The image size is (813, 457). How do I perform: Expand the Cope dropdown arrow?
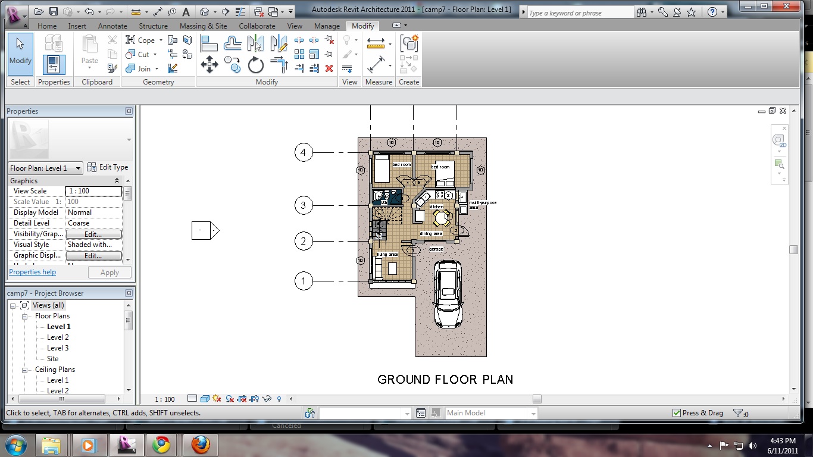pyautogui.click(x=161, y=40)
